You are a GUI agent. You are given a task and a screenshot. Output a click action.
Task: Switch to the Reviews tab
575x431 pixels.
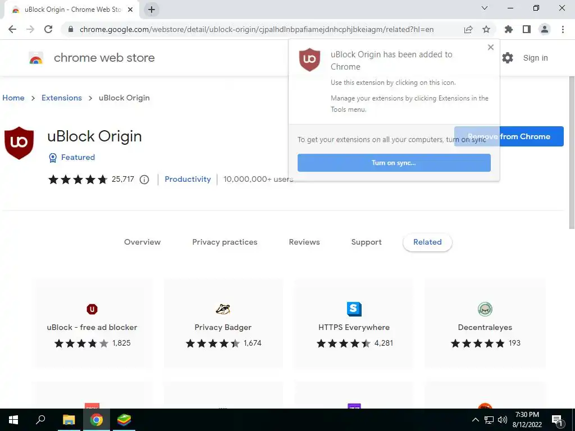304,242
